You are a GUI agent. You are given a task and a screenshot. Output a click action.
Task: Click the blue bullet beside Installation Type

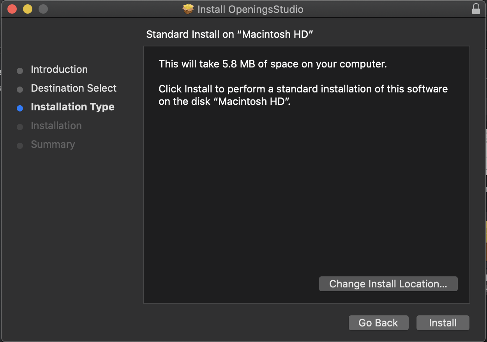coord(20,108)
